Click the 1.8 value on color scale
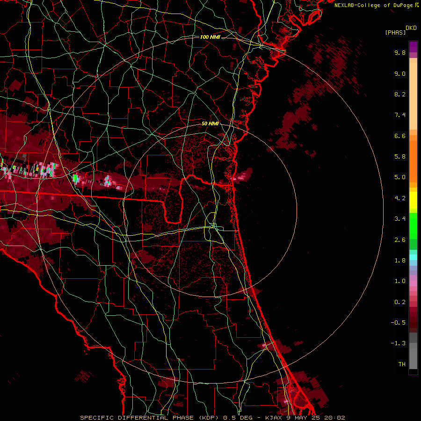 [x=400, y=261]
